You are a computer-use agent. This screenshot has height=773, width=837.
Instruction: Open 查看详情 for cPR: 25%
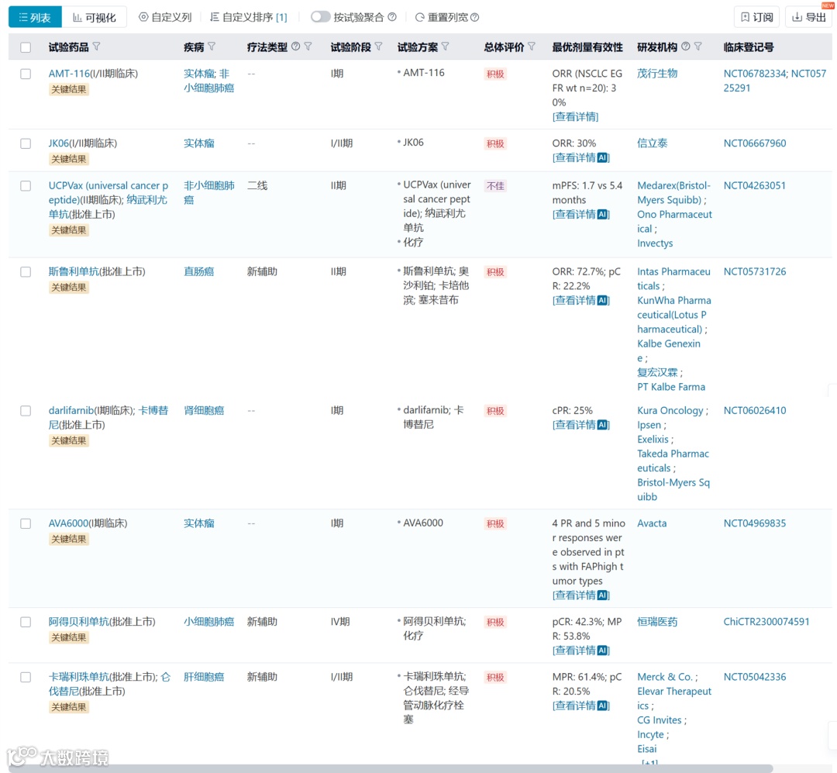click(580, 425)
